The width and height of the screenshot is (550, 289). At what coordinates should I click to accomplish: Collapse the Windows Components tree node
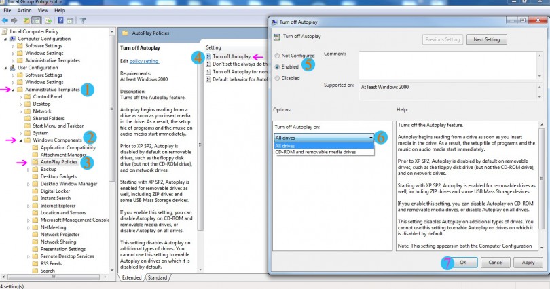20,140
